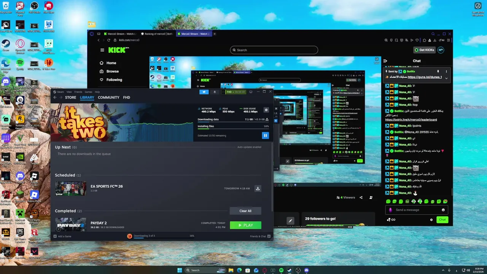Image resolution: width=487 pixels, height=274 pixels.
Task: Collapse the Kick chat panel
Action: coord(385,61)
